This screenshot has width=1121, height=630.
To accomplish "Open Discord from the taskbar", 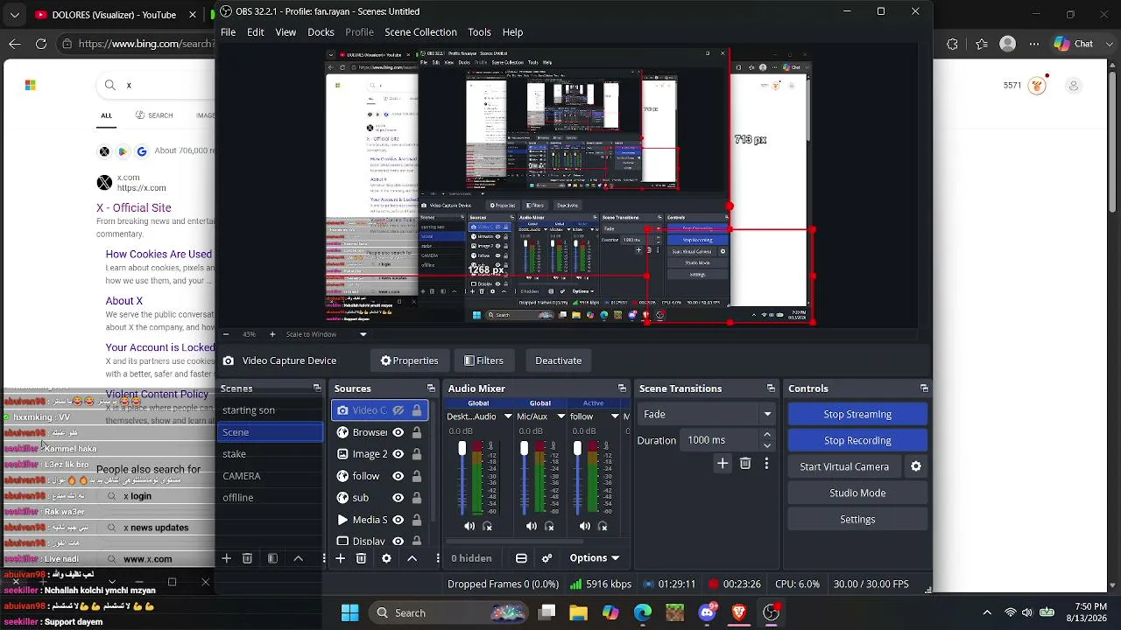I will tap(708, 612).
